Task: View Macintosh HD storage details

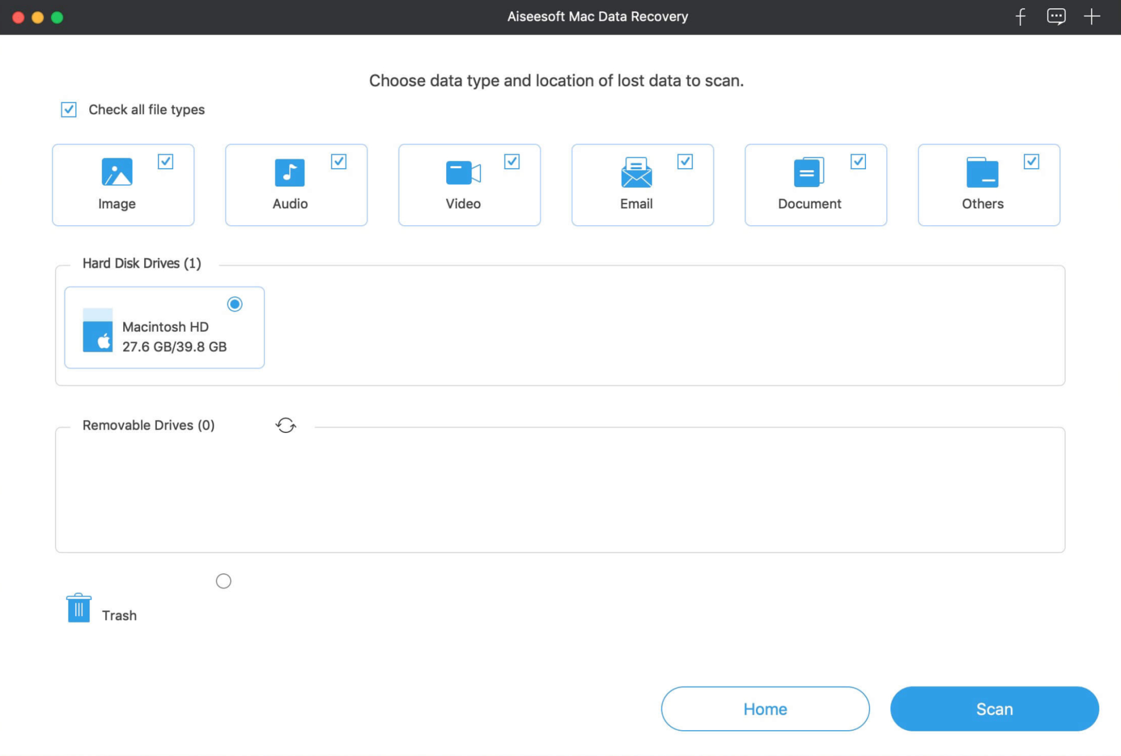Action: point(165,328)
